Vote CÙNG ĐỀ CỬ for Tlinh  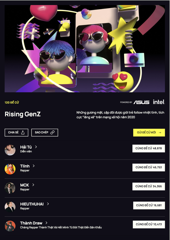tap(149, 168)
